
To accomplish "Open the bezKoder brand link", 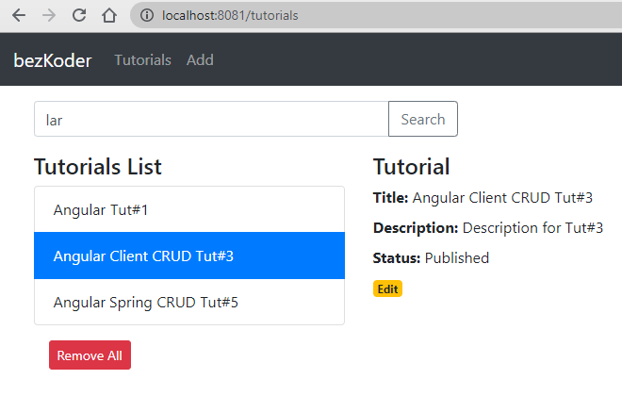I will [53, 60].
